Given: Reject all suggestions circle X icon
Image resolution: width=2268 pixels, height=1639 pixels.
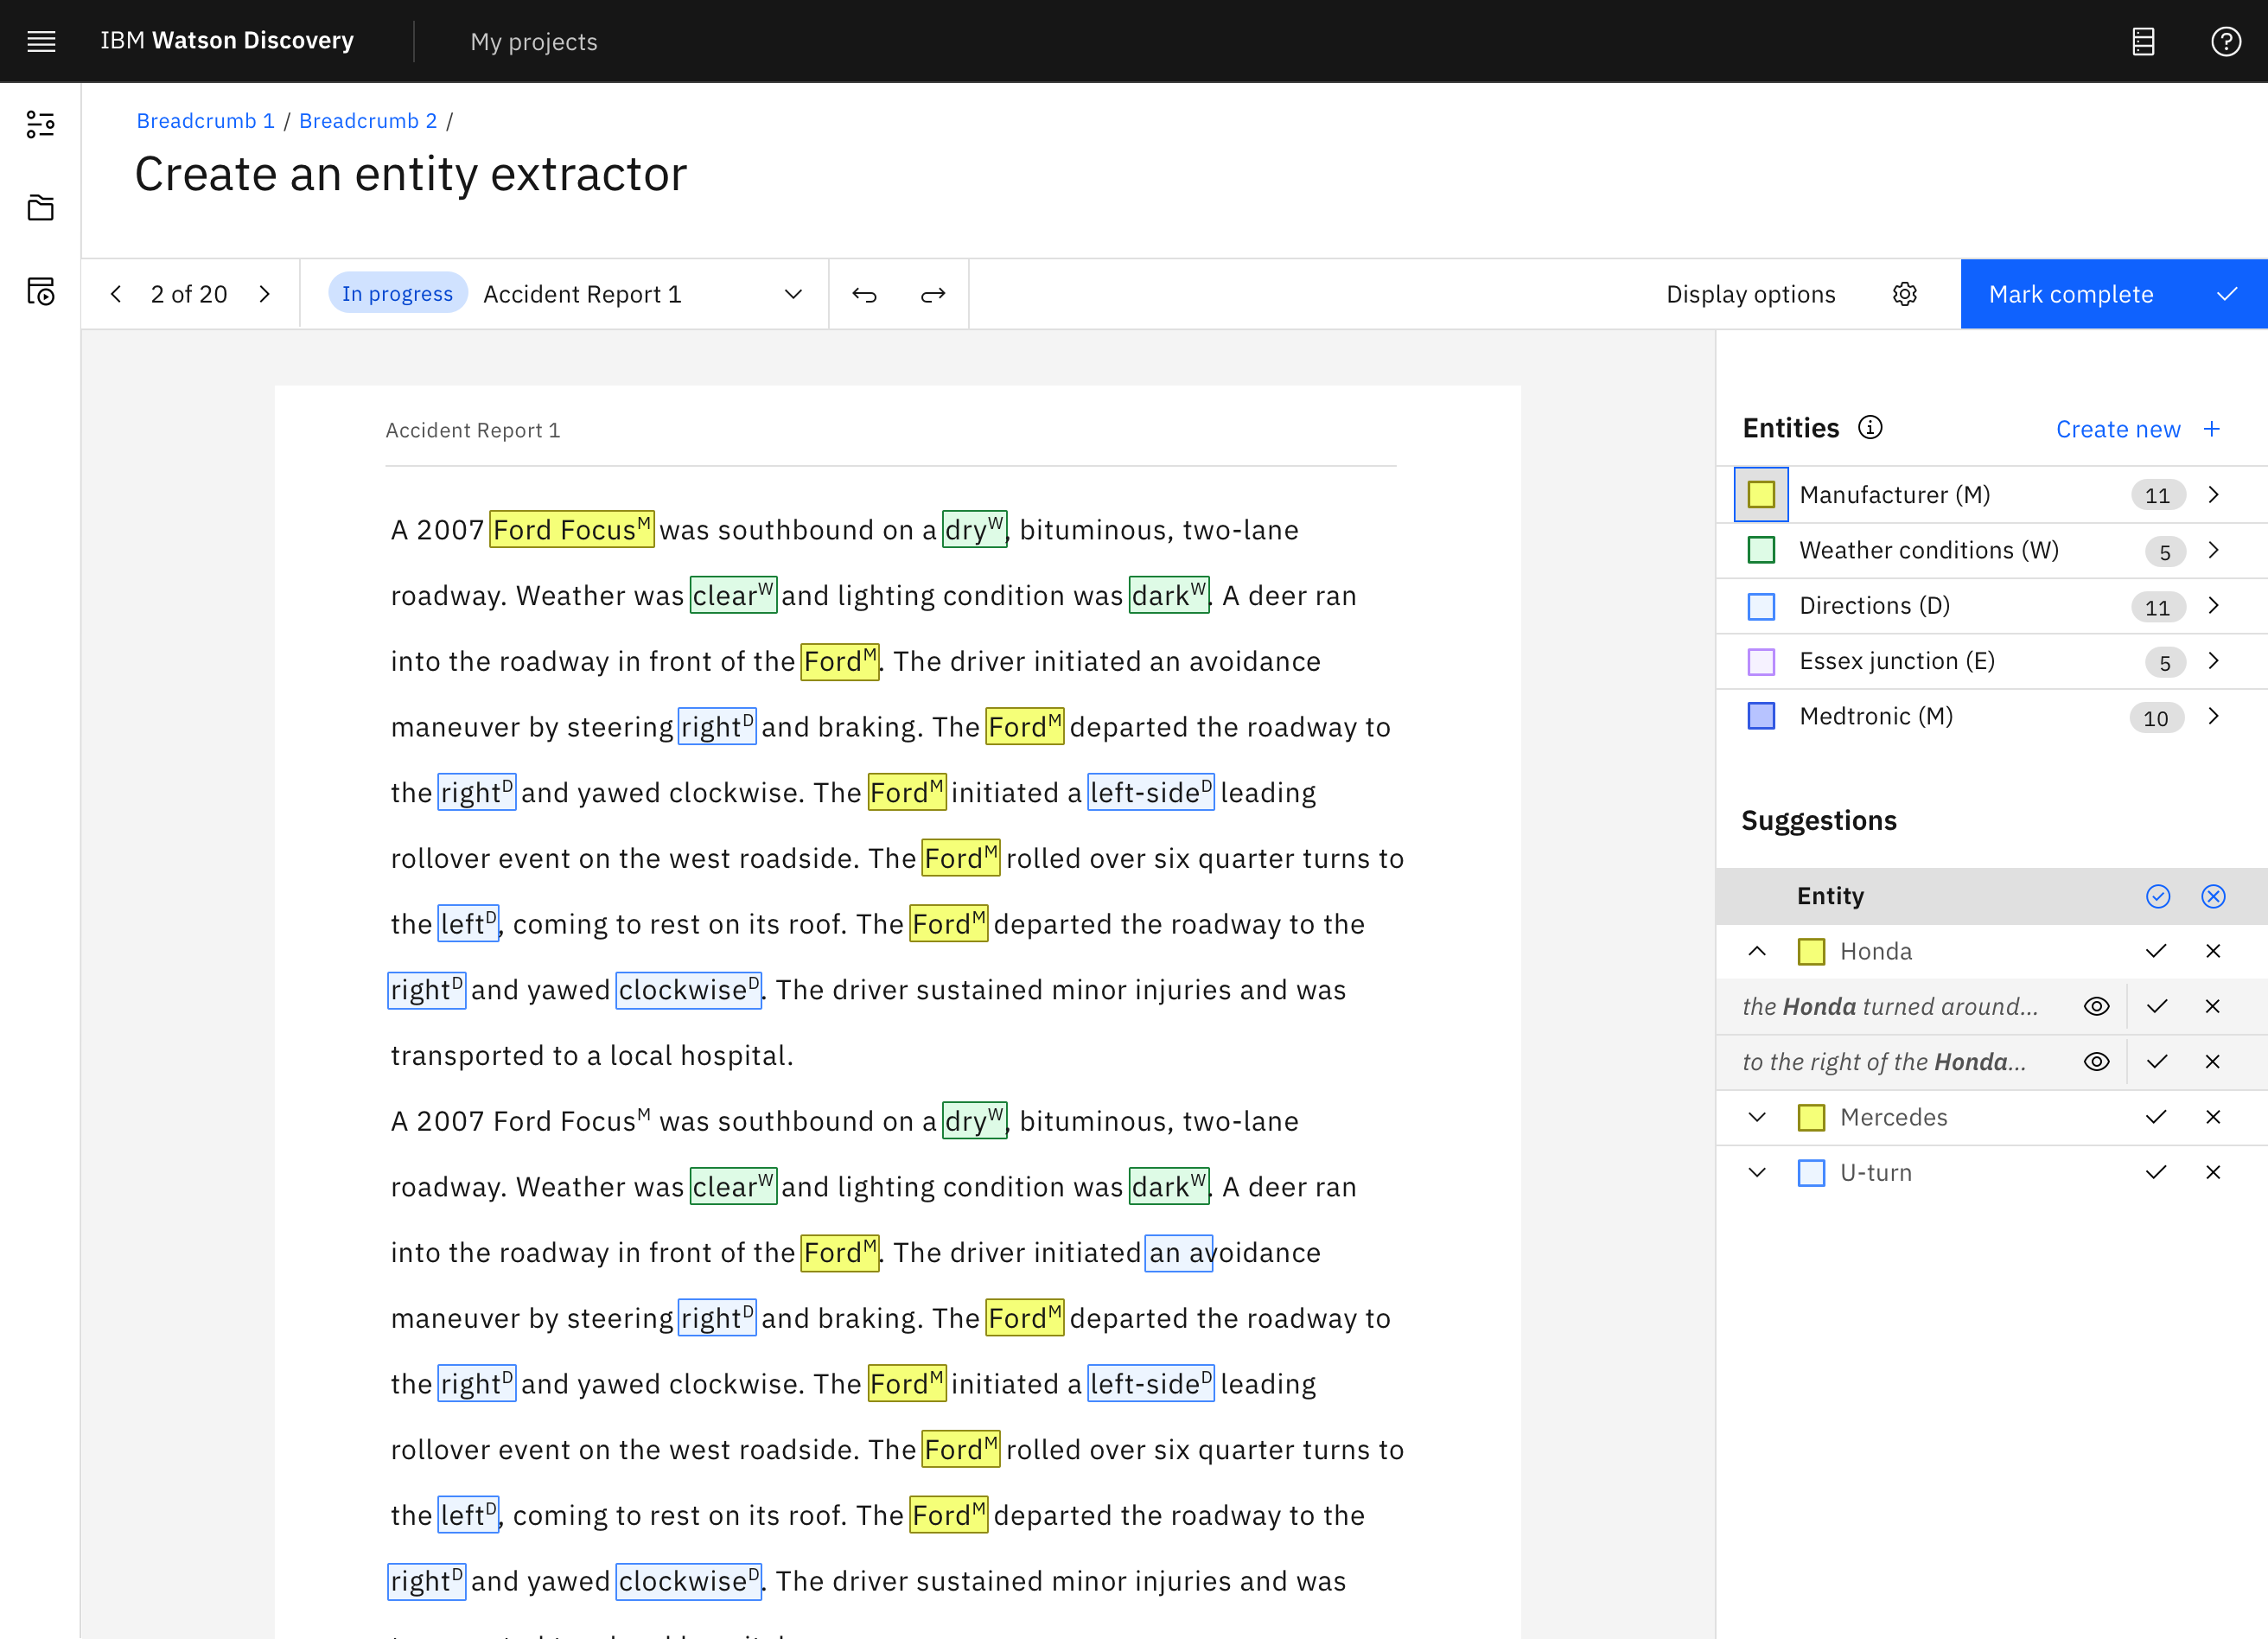Looking at the screenshot, I should point(2213,896).
